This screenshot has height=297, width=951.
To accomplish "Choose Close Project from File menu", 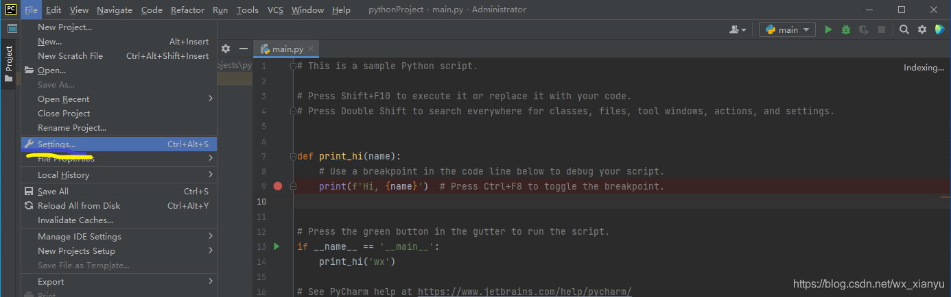I will coord(119,113).
